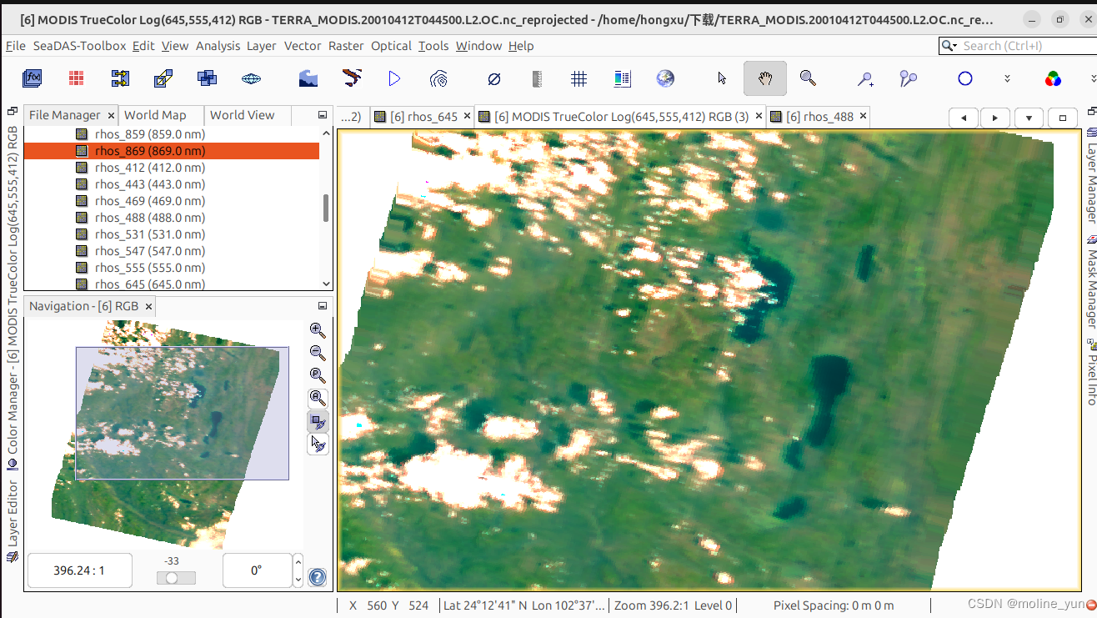Maximize the image view window button
Image resolution: width=1097 pixels, height=618 pixels.
(1062, 118)
